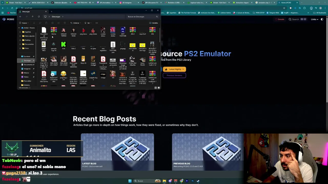Screen dimensions: 328x184
Task: Open Photoshop from the taskbar
Action: (x=192, y=181)
